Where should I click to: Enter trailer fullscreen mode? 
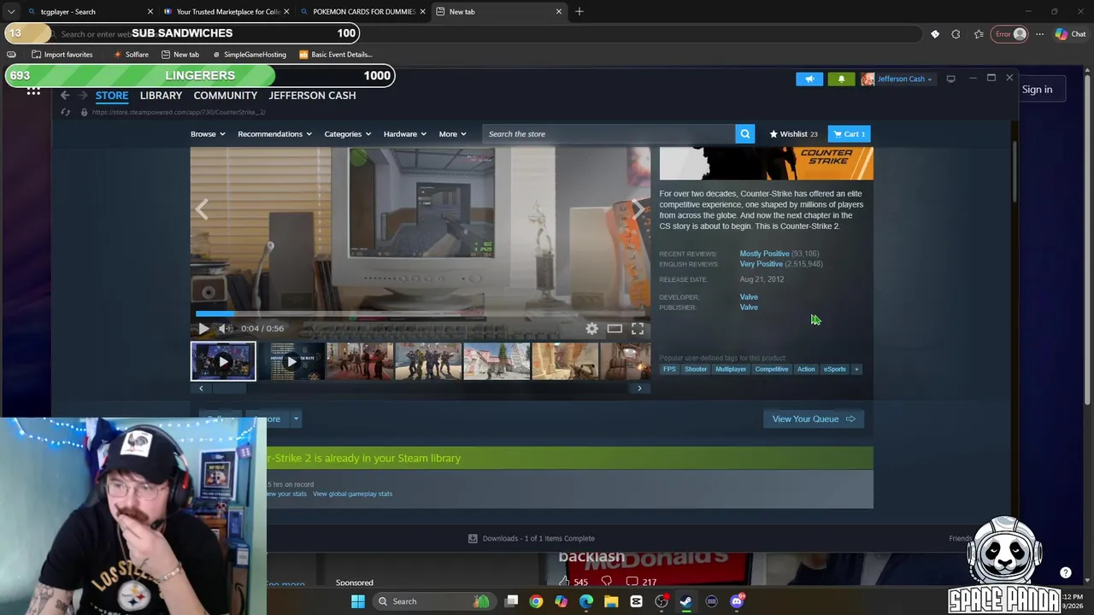pyautogui.click(x=638, y=328)
